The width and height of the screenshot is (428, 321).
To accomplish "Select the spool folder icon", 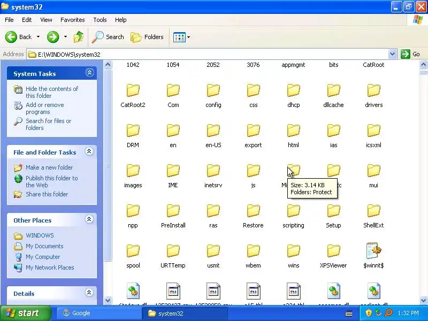I will [133, 251].
